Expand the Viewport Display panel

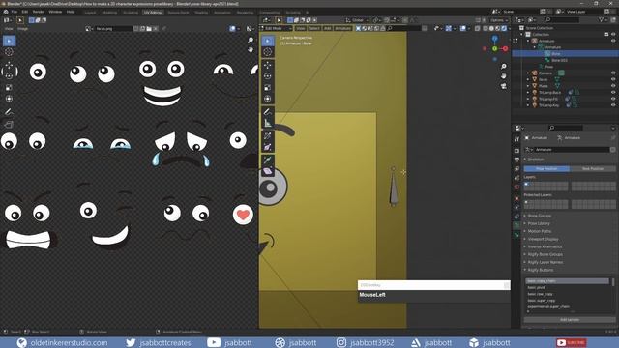(543, 239)
